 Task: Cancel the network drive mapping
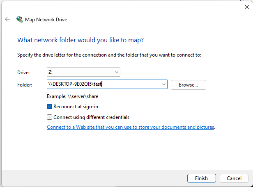click(234, 178)
